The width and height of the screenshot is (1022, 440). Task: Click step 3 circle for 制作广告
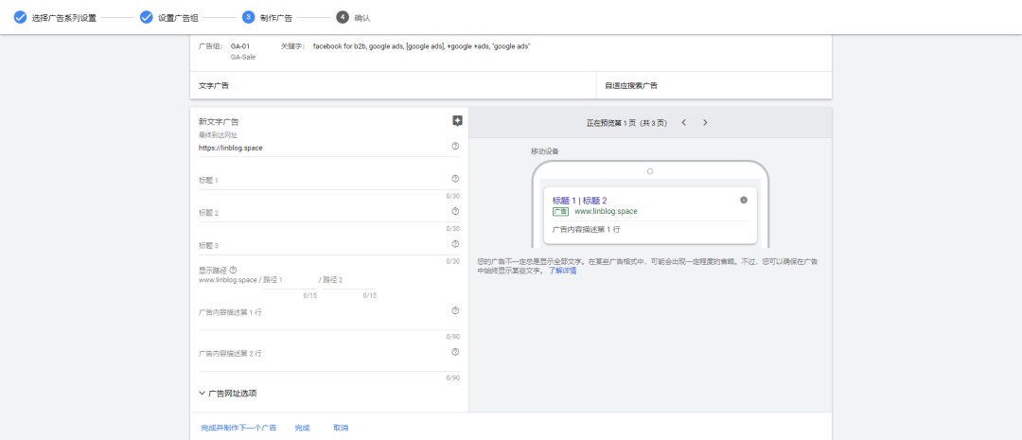[x=248, y=18]
